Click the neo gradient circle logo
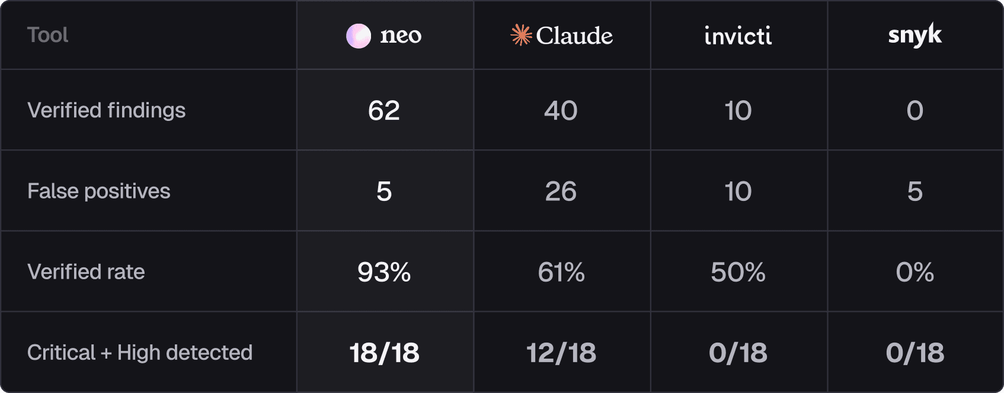Viewport: 1004px width, 393px height. 359,36
